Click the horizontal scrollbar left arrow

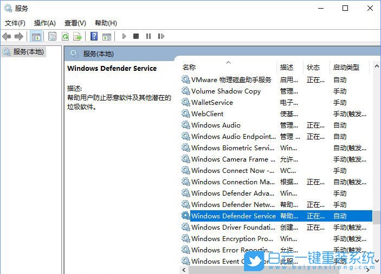click(x=184, y=270)
